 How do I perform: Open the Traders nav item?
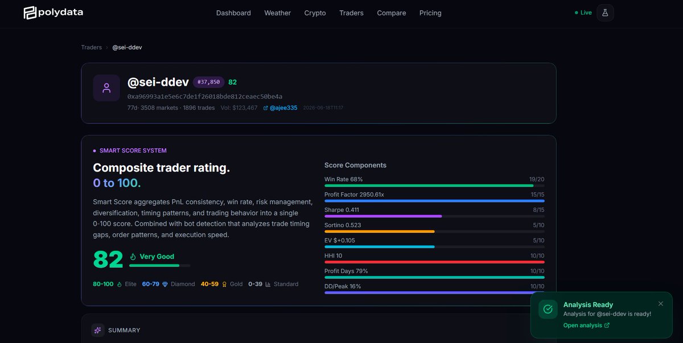coord(351,12)
